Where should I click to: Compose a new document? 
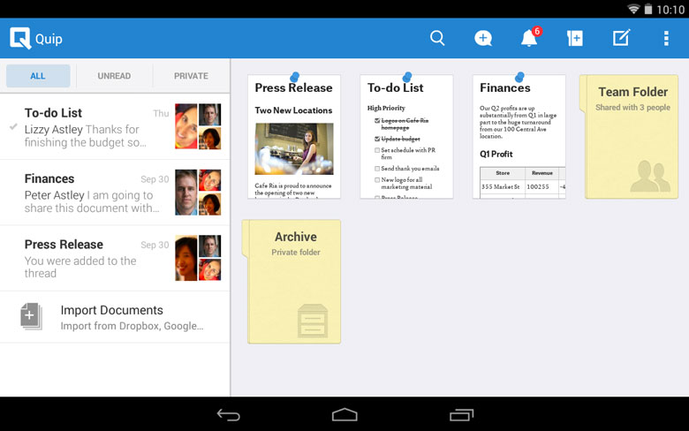point(621,38)
